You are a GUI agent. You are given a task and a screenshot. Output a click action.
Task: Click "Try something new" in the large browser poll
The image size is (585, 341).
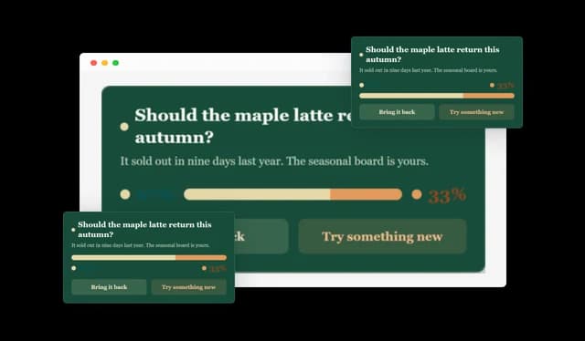point(382,236)
